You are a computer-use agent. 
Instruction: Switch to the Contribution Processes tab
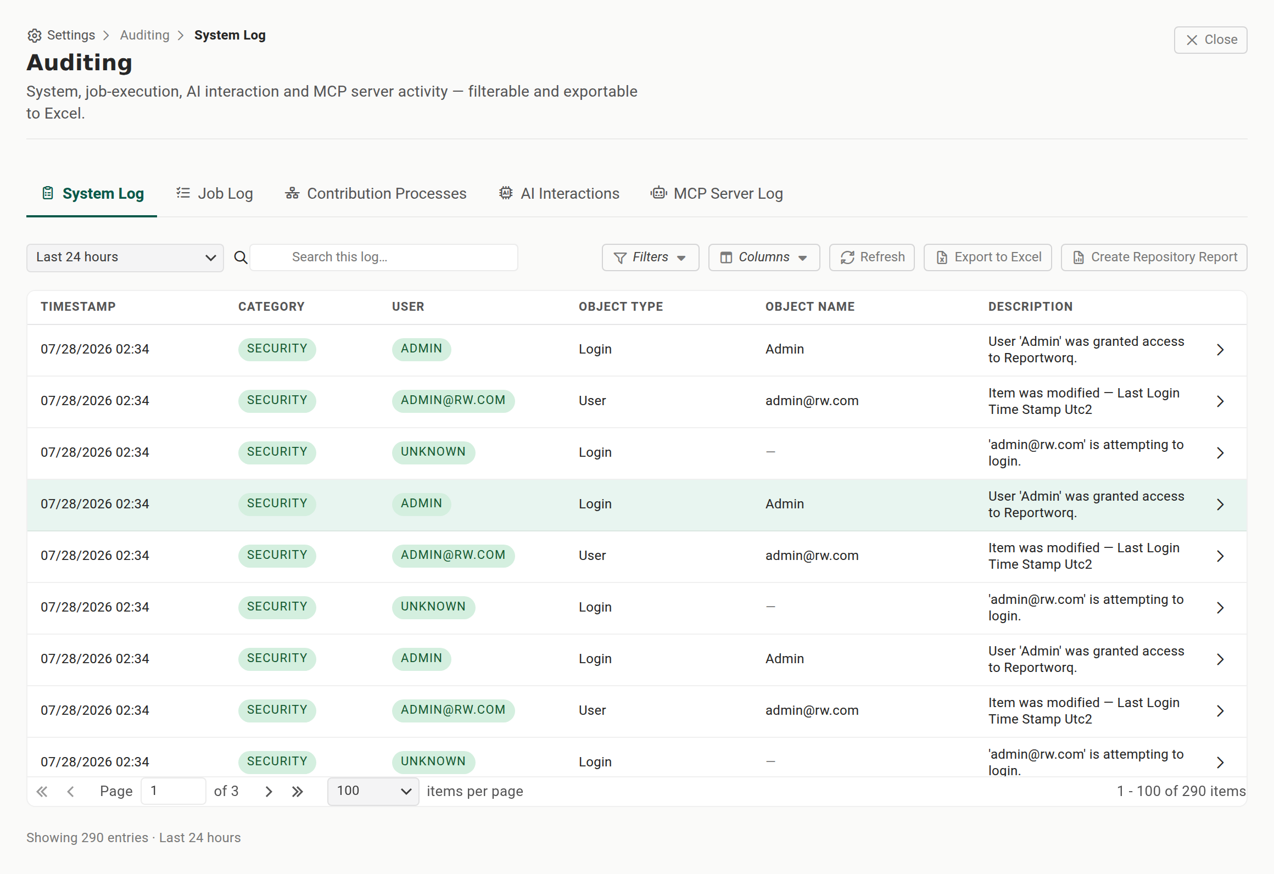click(376, 194)
